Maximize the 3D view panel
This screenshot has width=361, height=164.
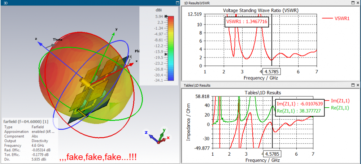pyautogui.click(x=177, y=3)
